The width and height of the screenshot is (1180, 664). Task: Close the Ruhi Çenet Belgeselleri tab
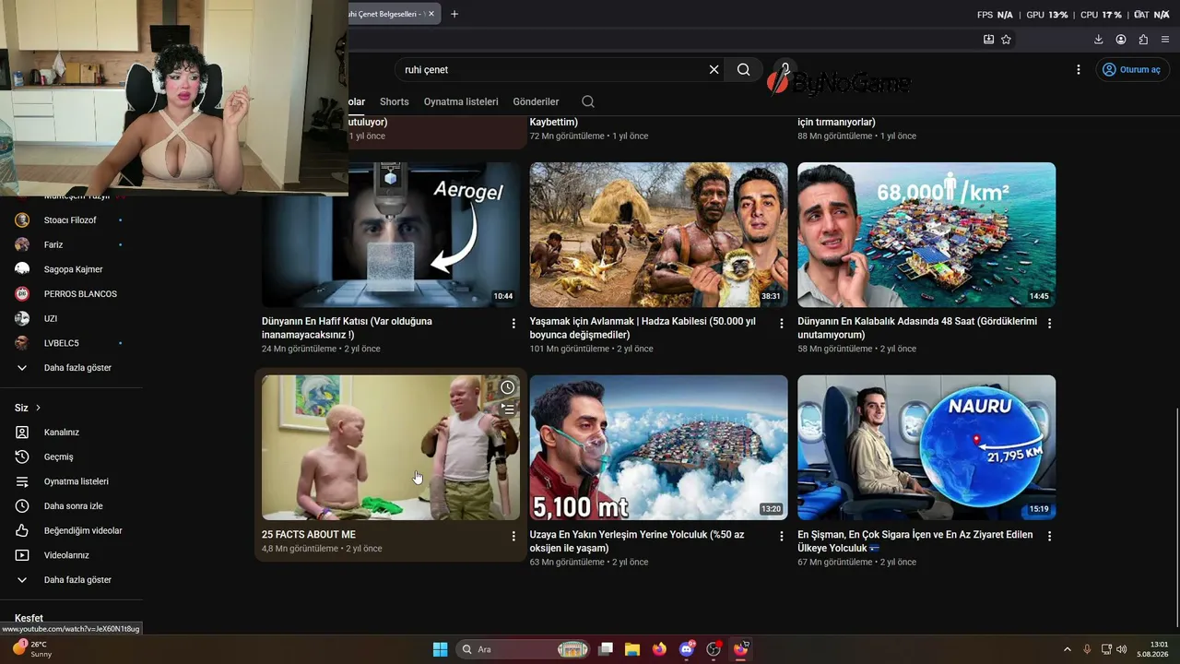[x=431, y=14]
